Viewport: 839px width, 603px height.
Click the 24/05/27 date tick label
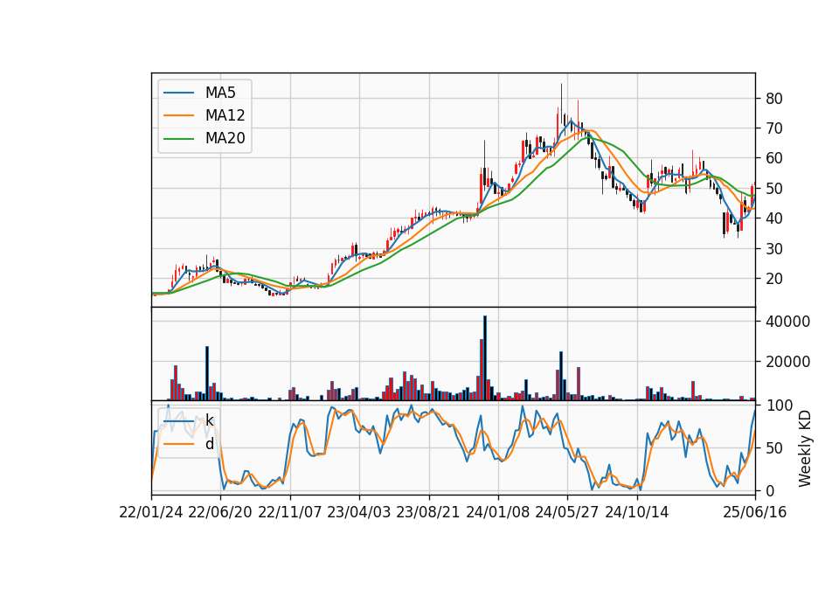click(x=567, y=513)
